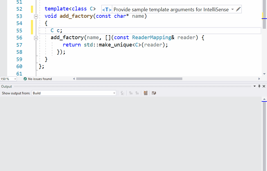Image resolution: width=267 pixels, height=171 pixels.
Task: Click the editor horizontal scrollbar thumb
Action: click(129, 79)
